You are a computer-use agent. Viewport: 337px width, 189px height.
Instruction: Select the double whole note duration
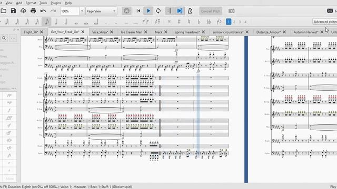(86, 23)
